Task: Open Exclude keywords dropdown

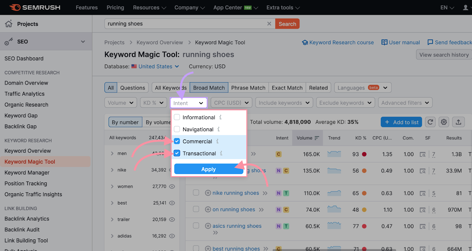Action: point(345,103)
